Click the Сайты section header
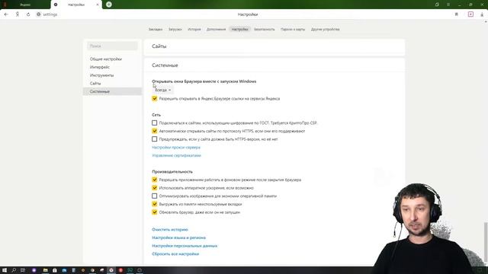488x274 pixels. click(274, 46)
